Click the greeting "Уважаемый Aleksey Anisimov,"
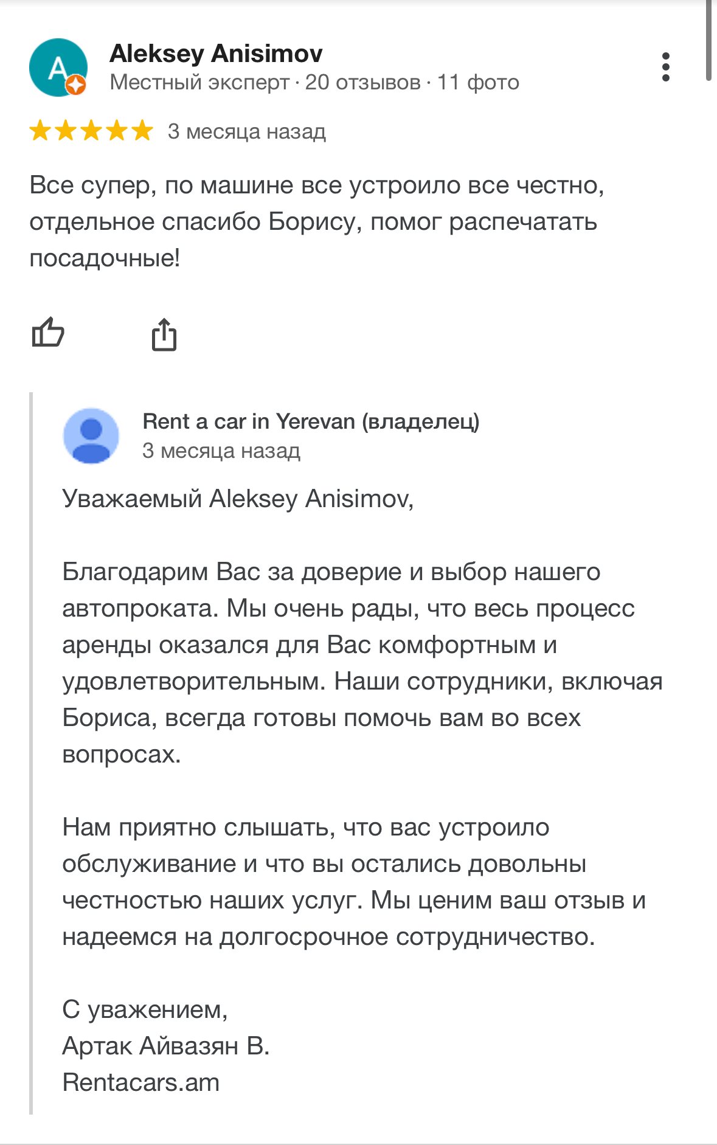The height and width of the screenshot is (1145, 717). point(238,499)
